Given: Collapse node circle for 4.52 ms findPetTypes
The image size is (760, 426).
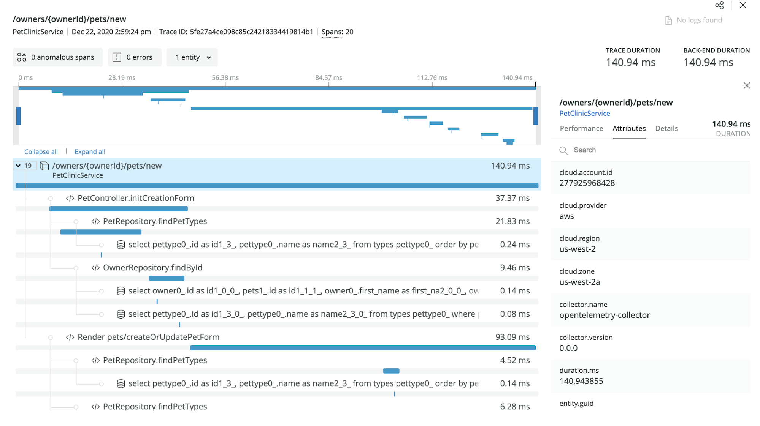Looking at the screenshot, I should point(76,361).
